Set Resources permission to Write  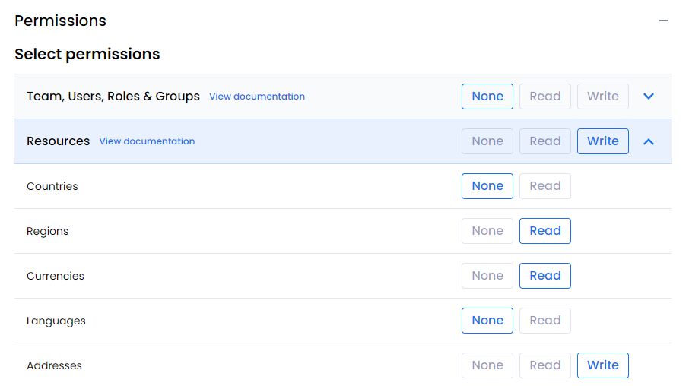[603, 141]
